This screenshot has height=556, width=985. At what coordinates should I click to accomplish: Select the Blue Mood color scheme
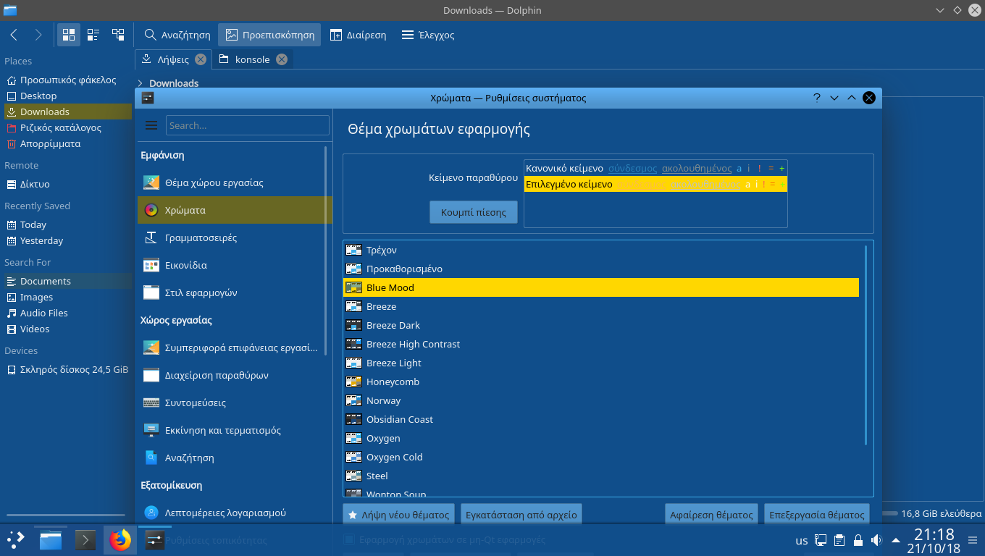[x=601, y=287]
